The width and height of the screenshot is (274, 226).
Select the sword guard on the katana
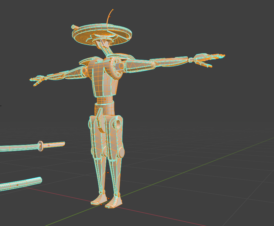point(40,146)
